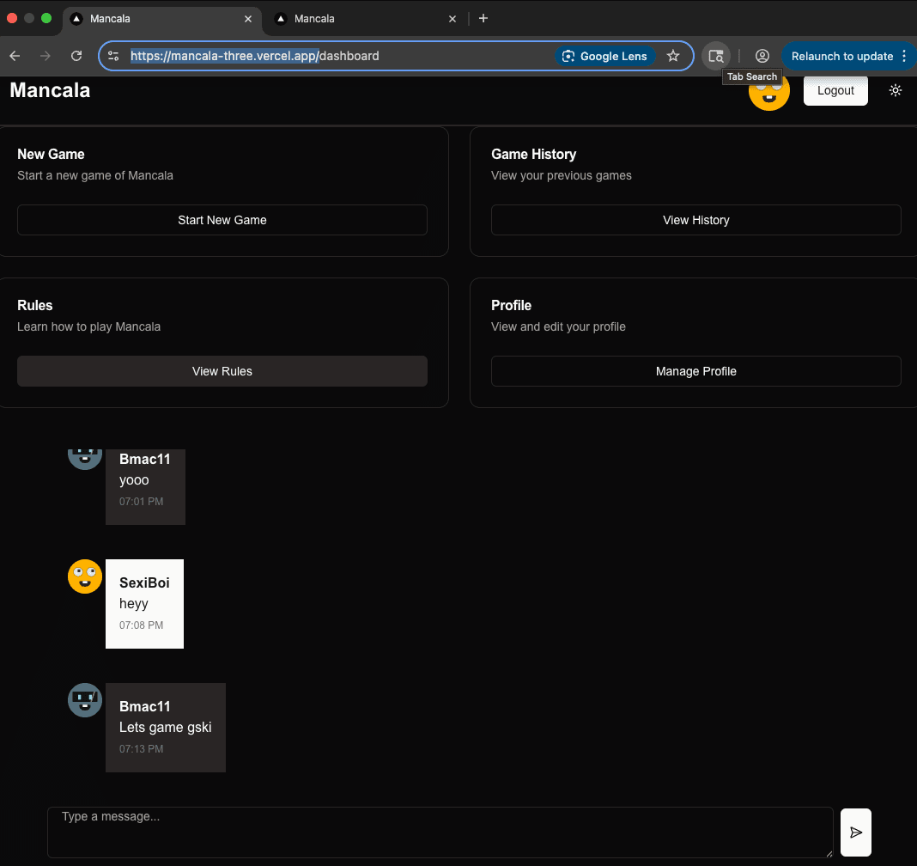Focus the Type a message field
Image resolution: width=917 pixels, height=866 pixels.
tap(440, 832)
